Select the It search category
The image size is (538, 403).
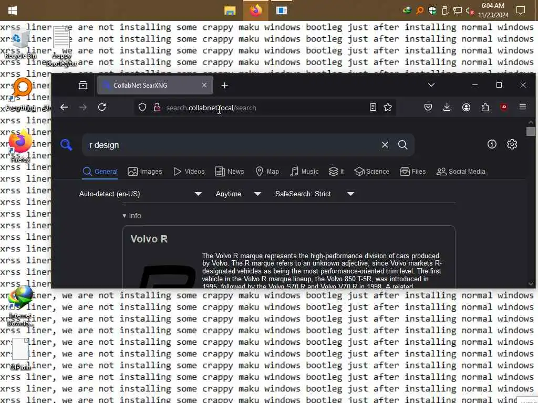coord(336,172)
